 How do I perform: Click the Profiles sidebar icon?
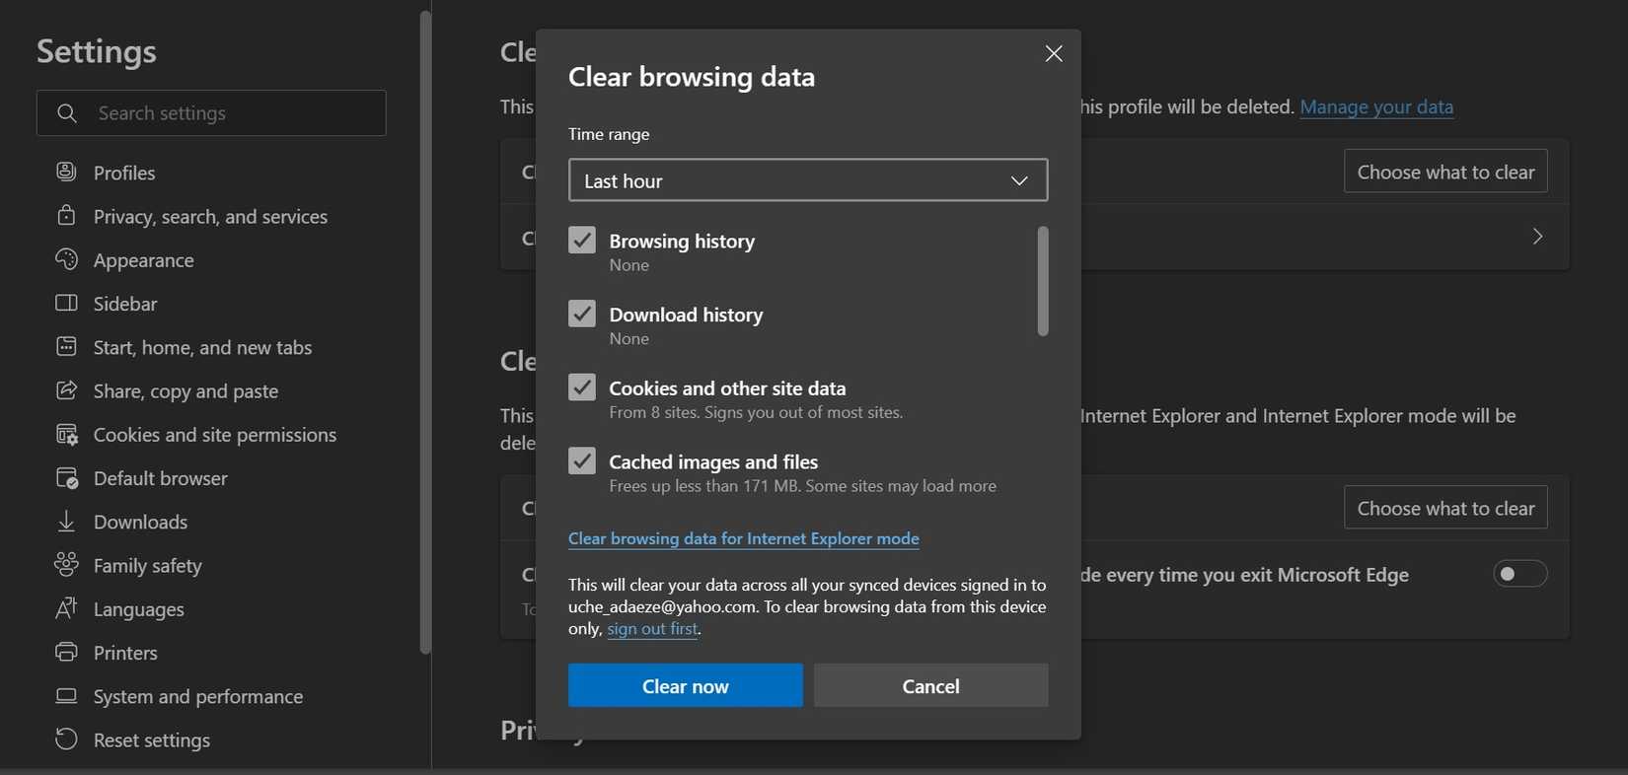pyautogui.click(x=66, y=173)
